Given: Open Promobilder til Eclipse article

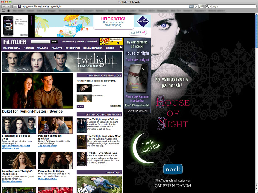Looking at the screenshot, I should coord(51,171).
